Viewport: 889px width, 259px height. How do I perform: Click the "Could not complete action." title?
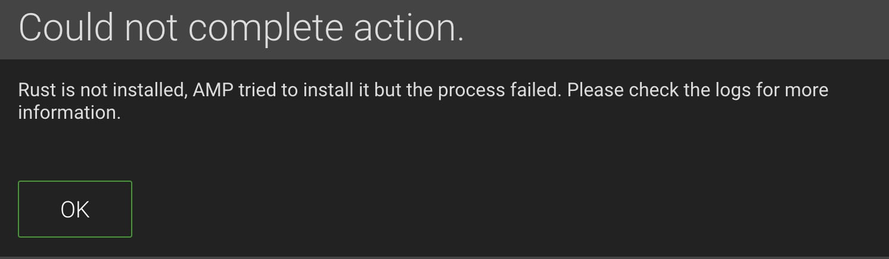241,28
